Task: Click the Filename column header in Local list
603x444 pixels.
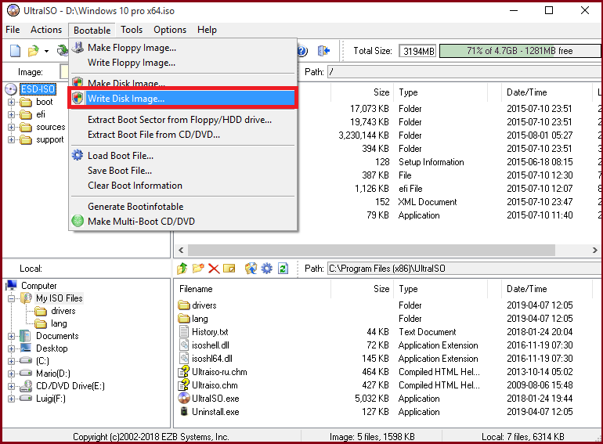Action: coord(253,289)
